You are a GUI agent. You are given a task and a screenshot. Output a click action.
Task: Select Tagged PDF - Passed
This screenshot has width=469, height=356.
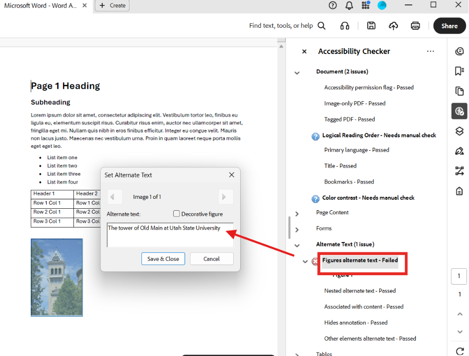point(349,119)
